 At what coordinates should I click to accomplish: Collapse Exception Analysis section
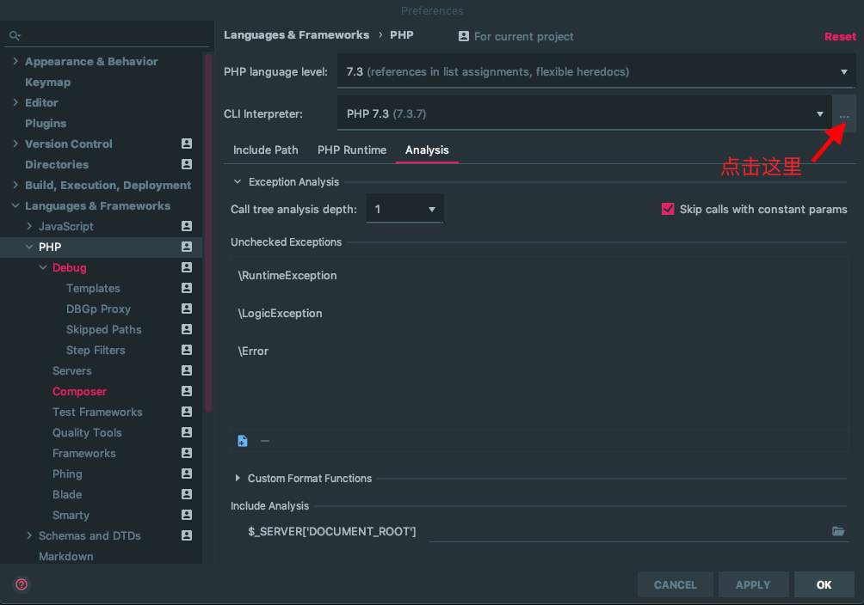[238, 181]
